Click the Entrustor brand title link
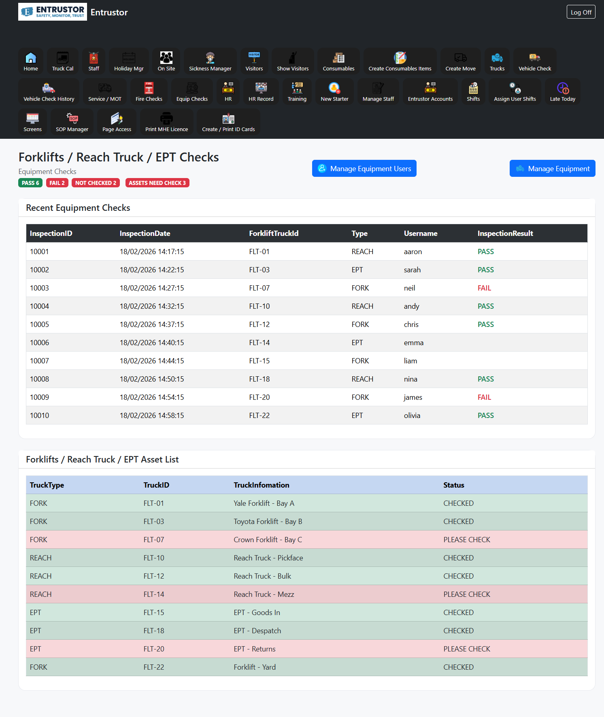This screenshot has height=717, width=604. tap(109, 12)
